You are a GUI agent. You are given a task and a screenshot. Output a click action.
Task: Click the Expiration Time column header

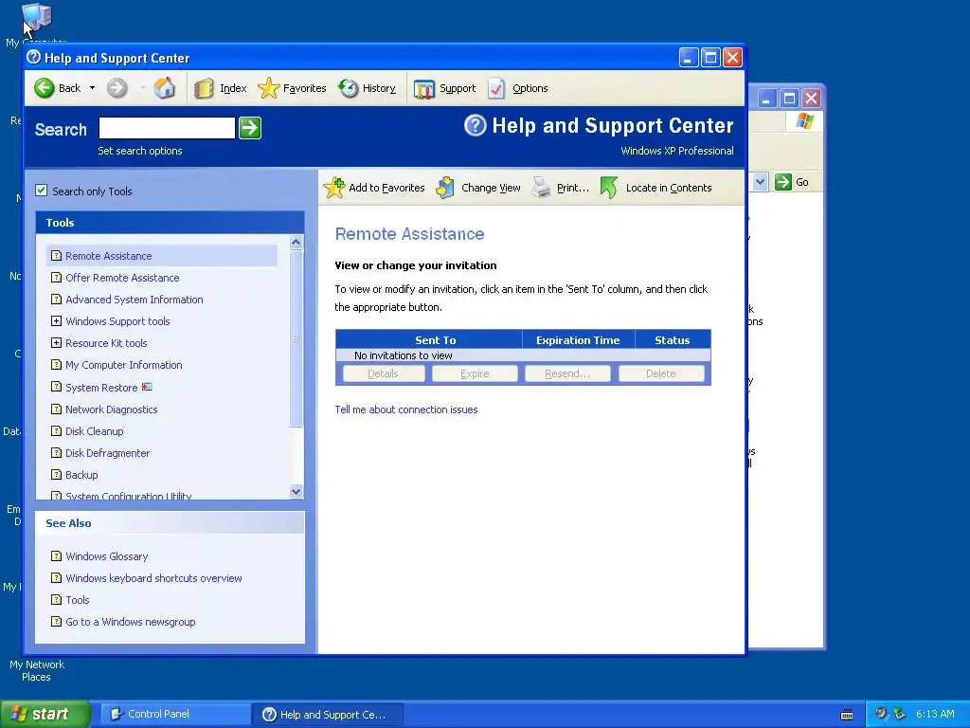[x=579, y=340]
